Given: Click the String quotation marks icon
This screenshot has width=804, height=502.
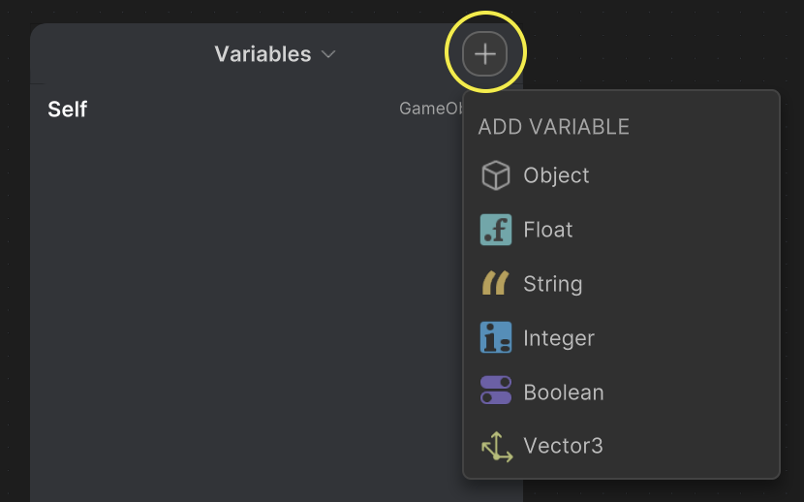Looking at the screenshot, I should tap(496, 284).
